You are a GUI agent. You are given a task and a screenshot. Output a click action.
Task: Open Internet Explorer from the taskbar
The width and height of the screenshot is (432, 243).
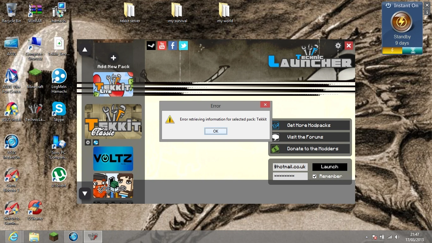point(13,237)
